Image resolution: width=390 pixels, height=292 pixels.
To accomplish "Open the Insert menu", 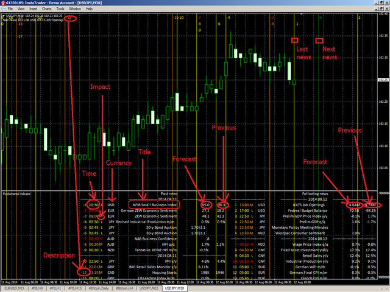I will (34, 9).
